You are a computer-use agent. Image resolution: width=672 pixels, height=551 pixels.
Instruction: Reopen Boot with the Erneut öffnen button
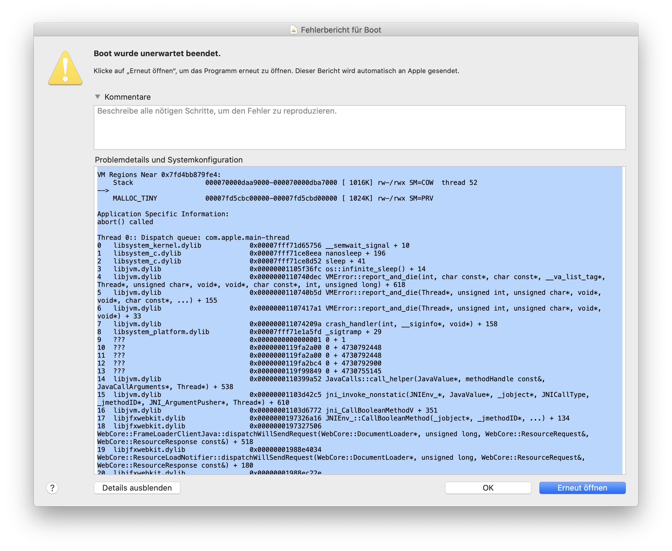tap(582, 488)
